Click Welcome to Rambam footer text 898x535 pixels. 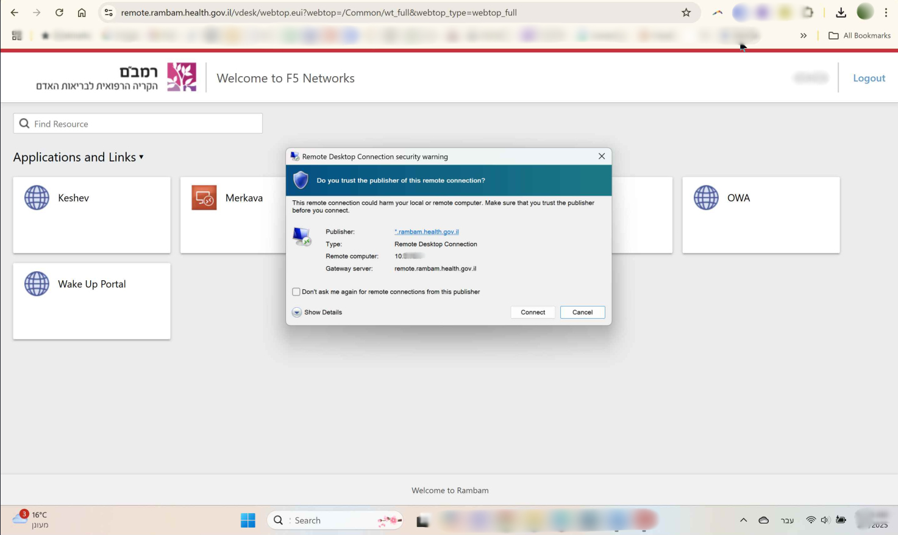pyautogui.click(x=450, y=491)
